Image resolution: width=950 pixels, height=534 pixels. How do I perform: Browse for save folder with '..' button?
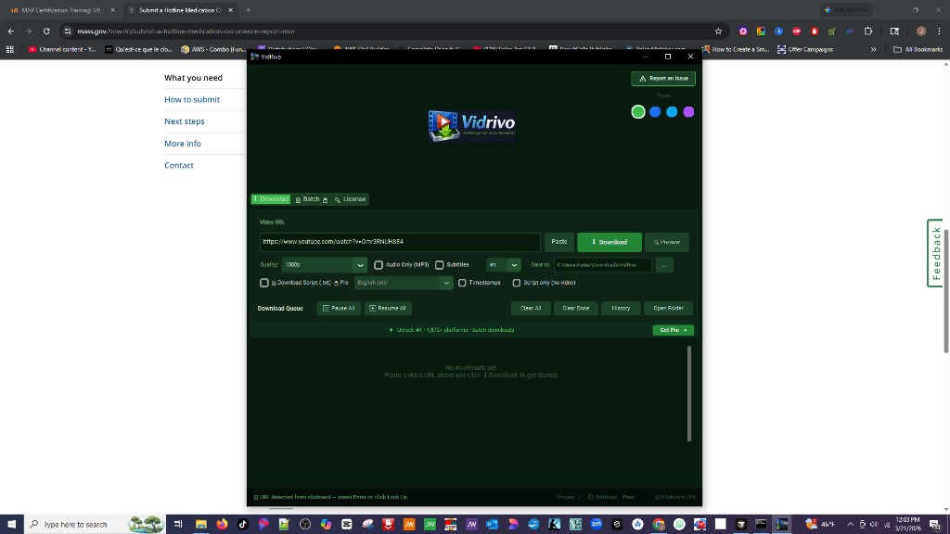(x=664, y=265)
